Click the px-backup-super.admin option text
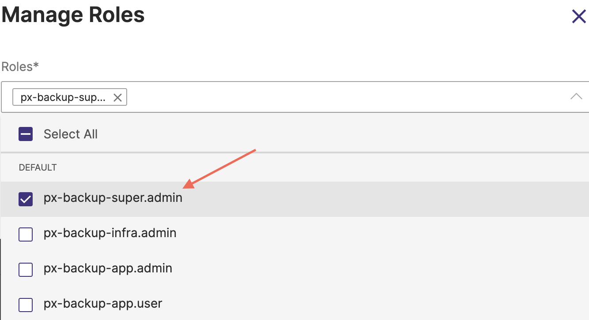Image resolution: width=589 pixels, height=320 pixels. (x=113, y=198)
